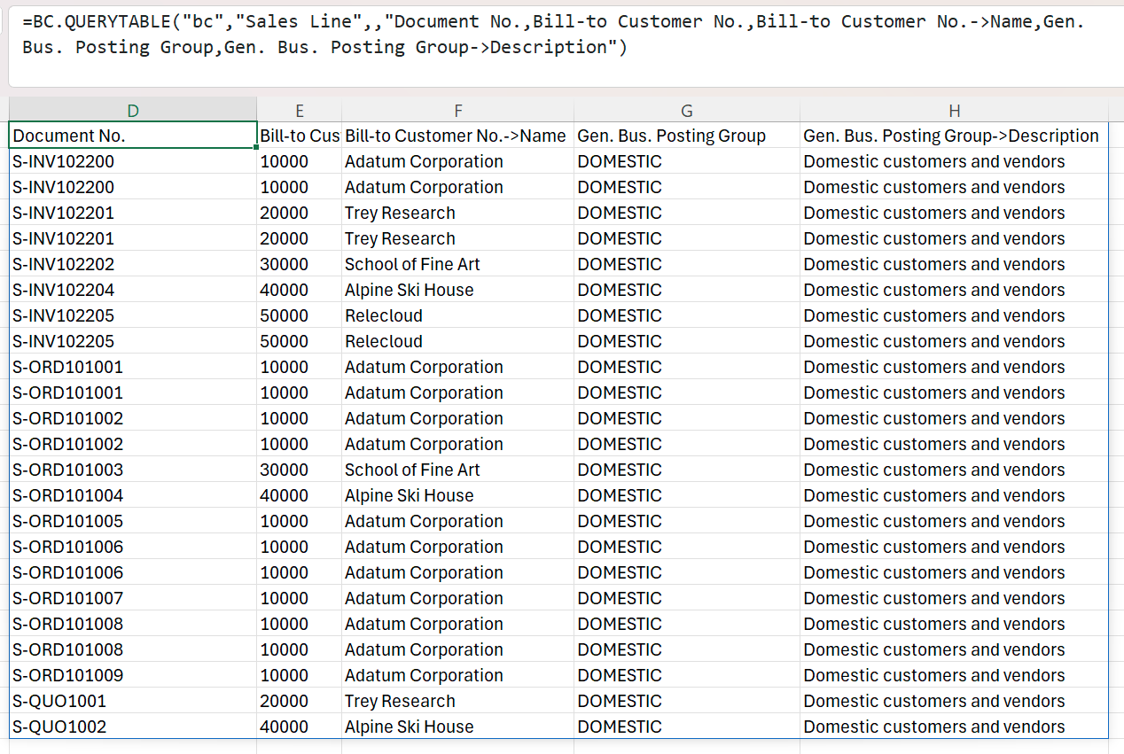Select customer number 30000 in S-ORD101003 row
Viewport: 1124px width, 754px height.
click(300, 470)
